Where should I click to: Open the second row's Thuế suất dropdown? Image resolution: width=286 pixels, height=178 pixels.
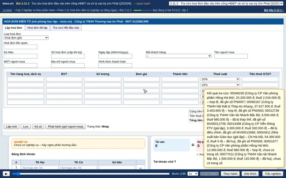pyautogui.click(x=220, y=85)
